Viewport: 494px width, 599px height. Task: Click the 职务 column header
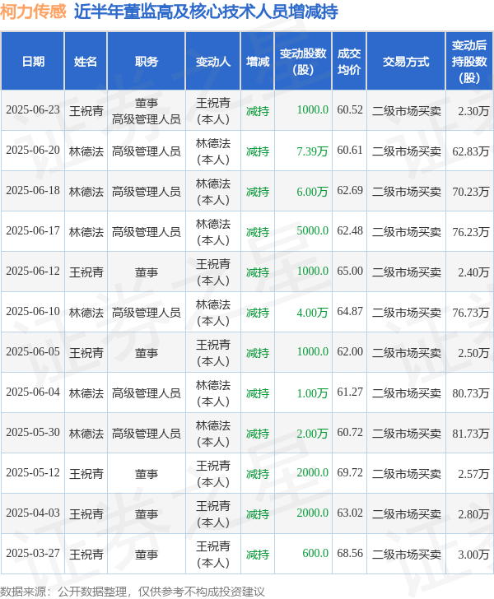pyautogui.click(x=146, y=62)
